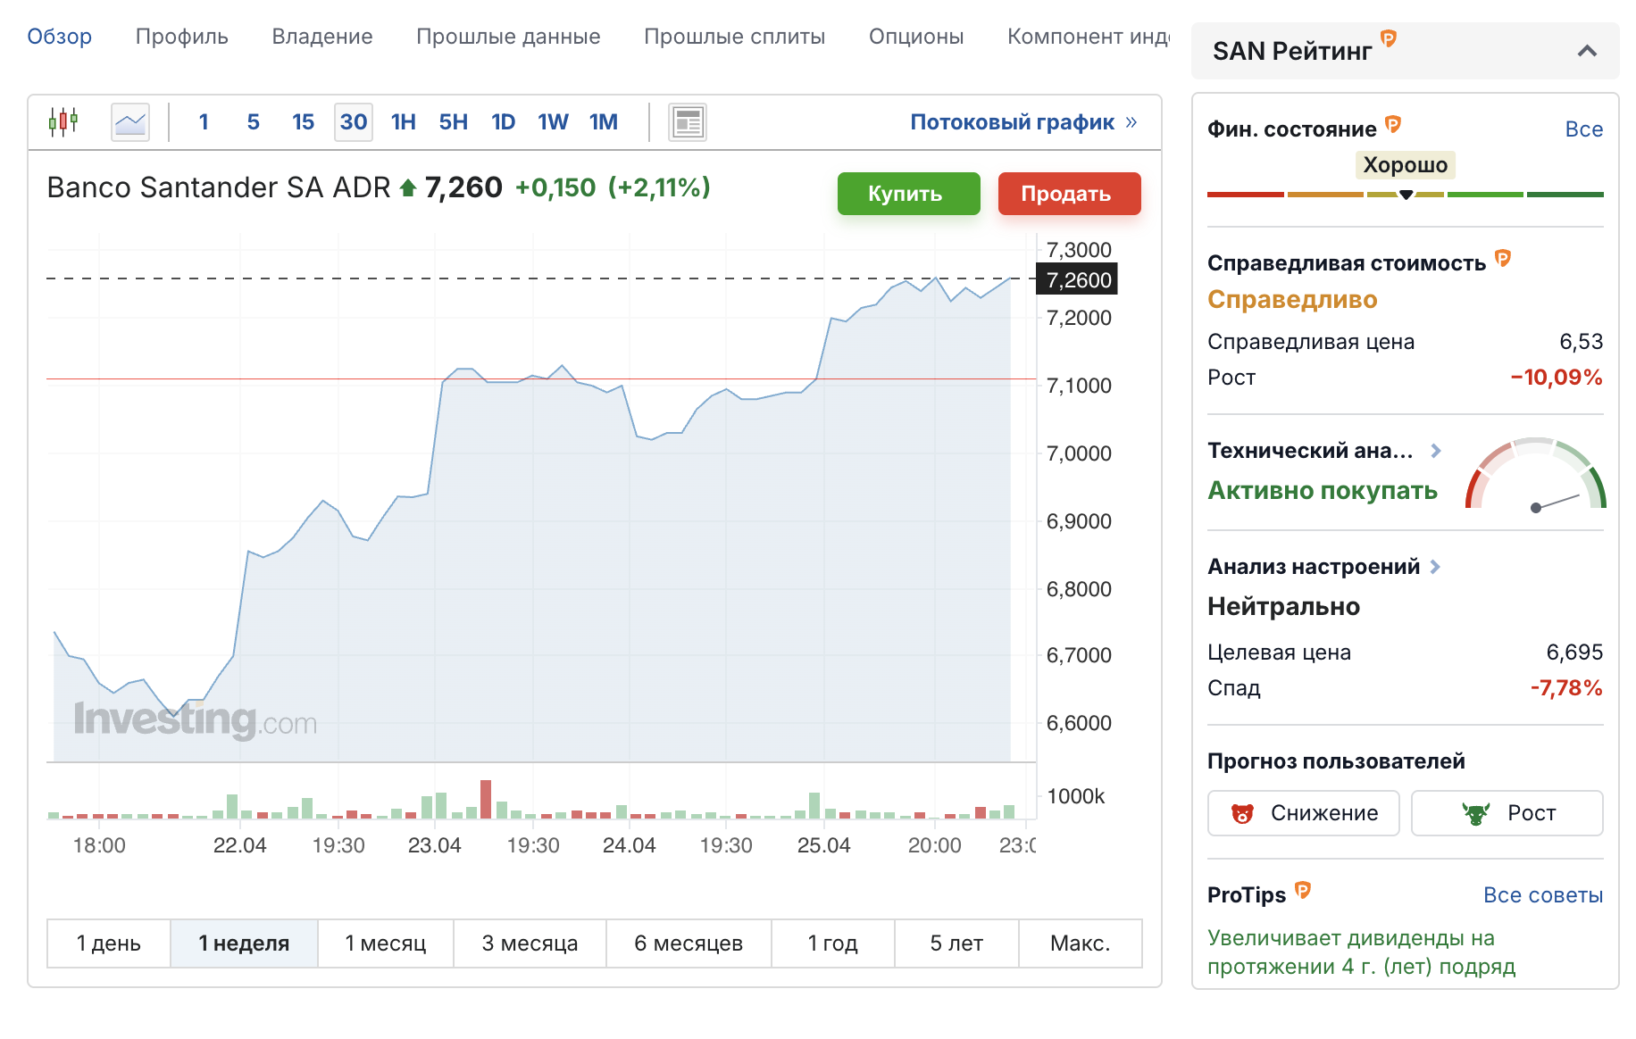
Task: Select the Макс. range
Action: coord(1081,943)
